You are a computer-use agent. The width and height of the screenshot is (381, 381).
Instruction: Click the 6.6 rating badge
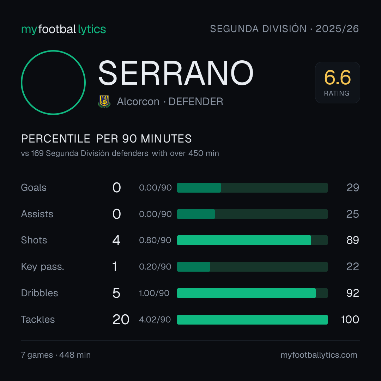pos(338,82)
